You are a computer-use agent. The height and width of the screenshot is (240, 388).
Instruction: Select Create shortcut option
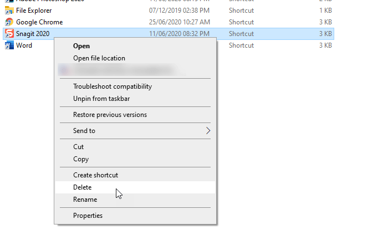point(95,175)
